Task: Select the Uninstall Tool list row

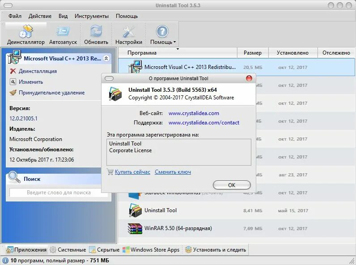Action: point(237,210)
